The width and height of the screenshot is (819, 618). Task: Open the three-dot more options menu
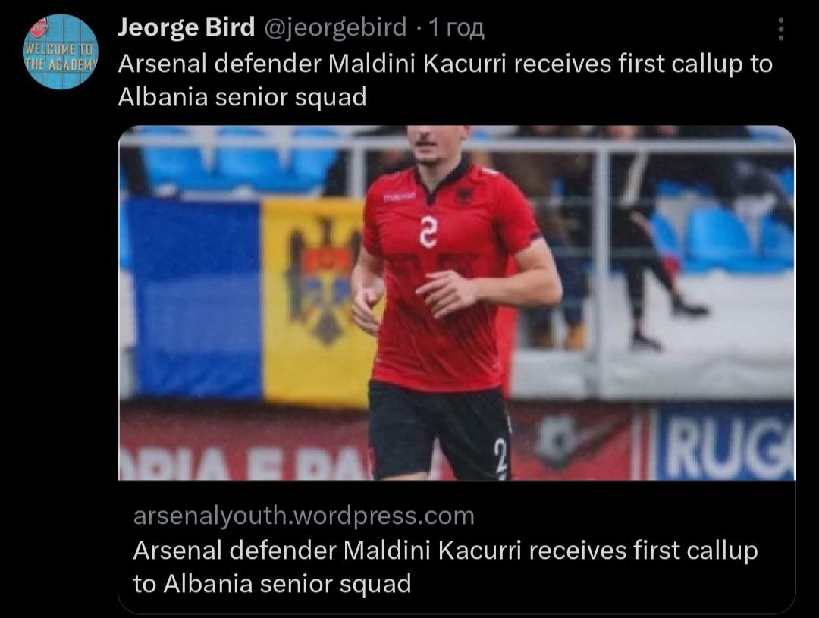[781, 30]
